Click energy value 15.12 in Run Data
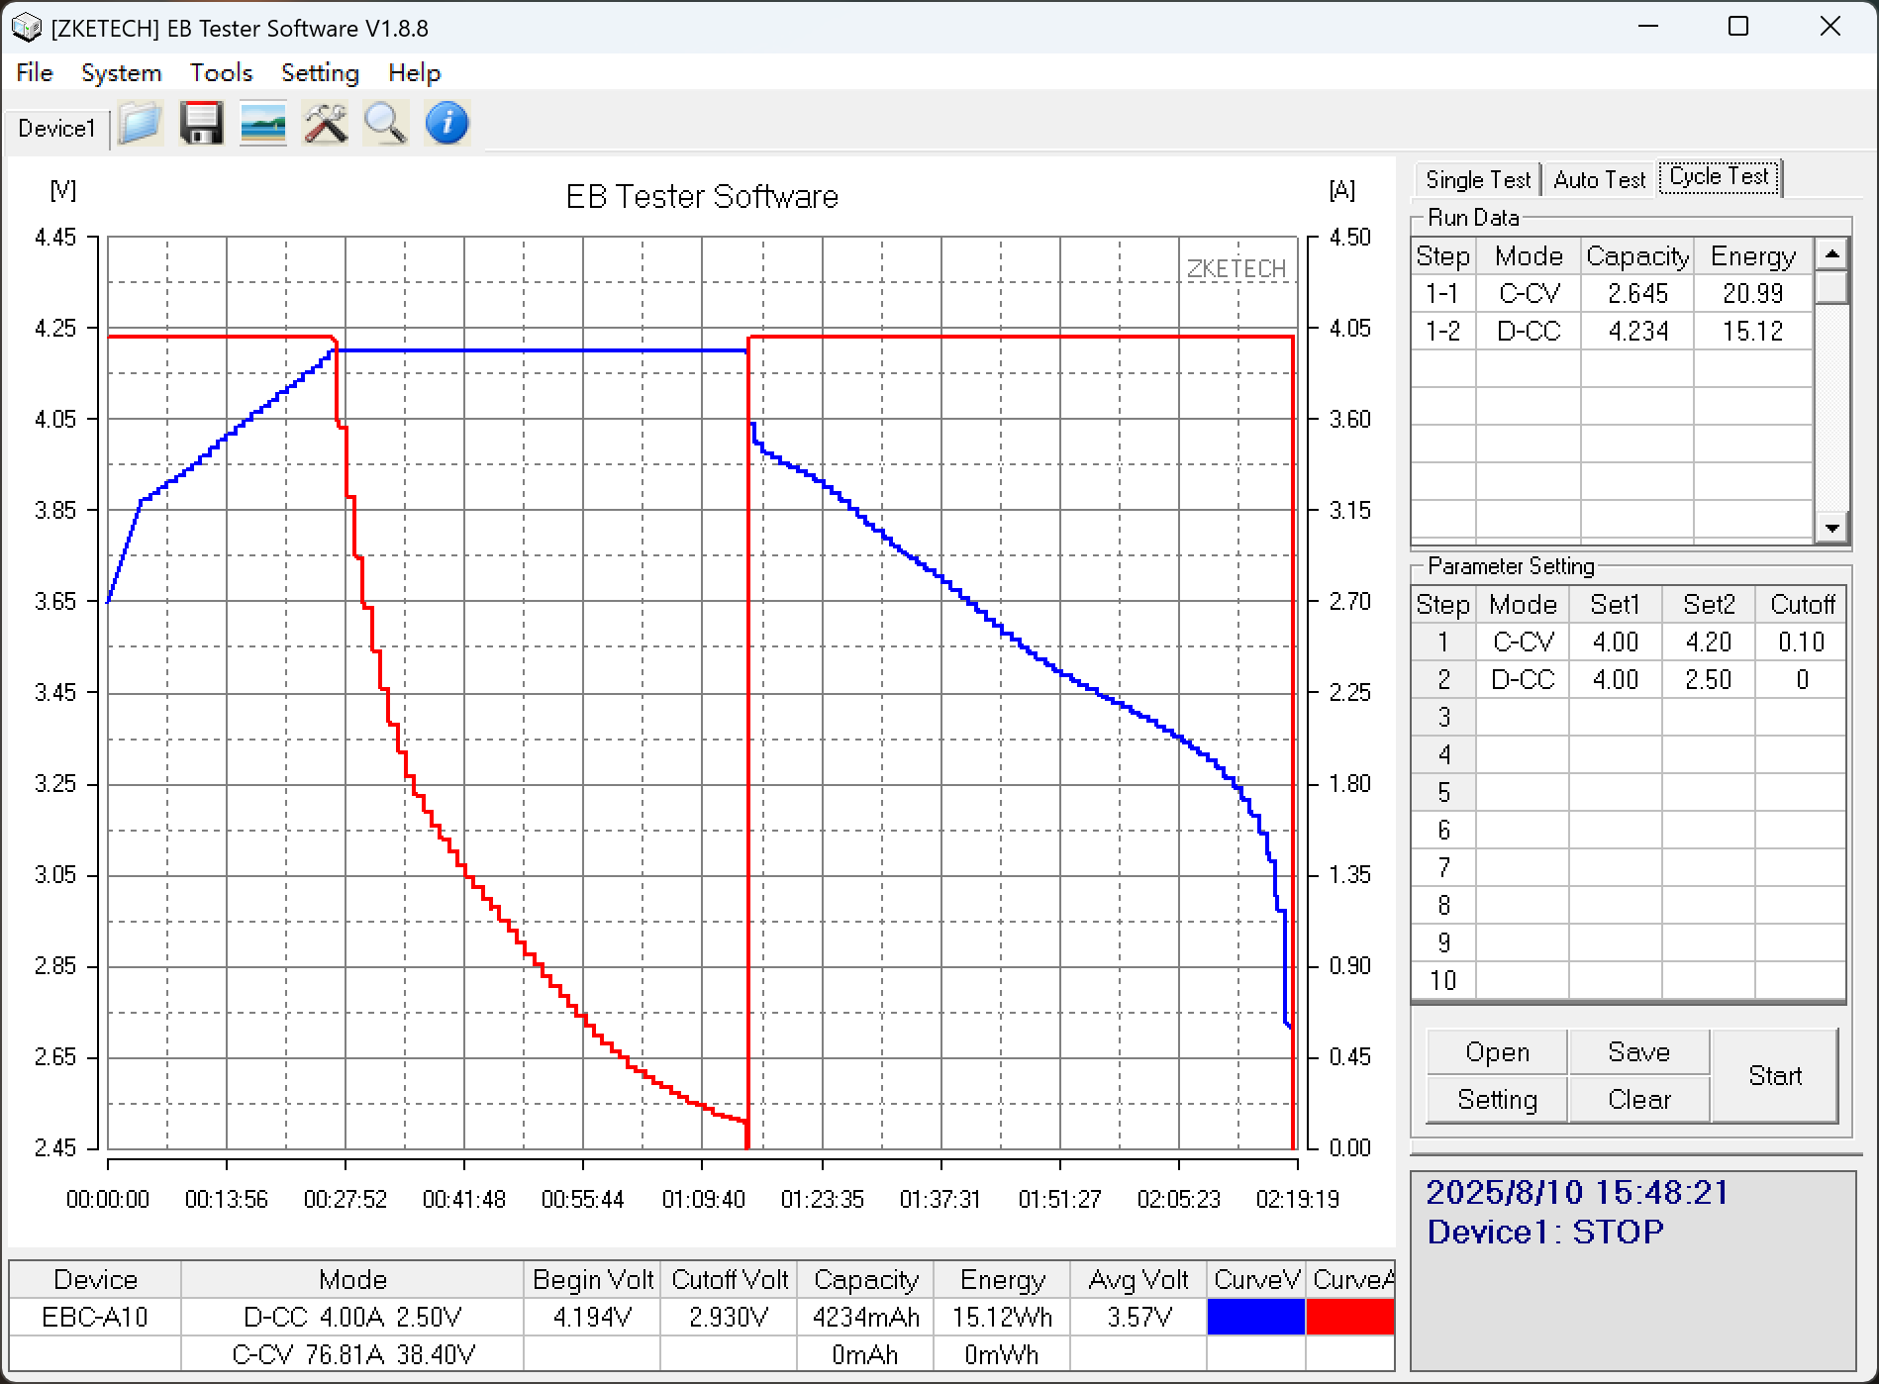This screenshot has width=1879, height=1384. [x=1752, y=332]
